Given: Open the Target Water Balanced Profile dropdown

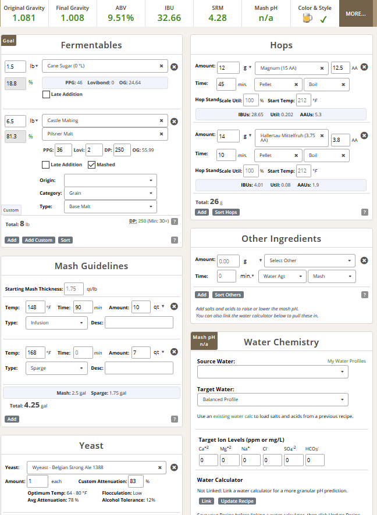Looking at the screenshot, I should click(272, 400).
